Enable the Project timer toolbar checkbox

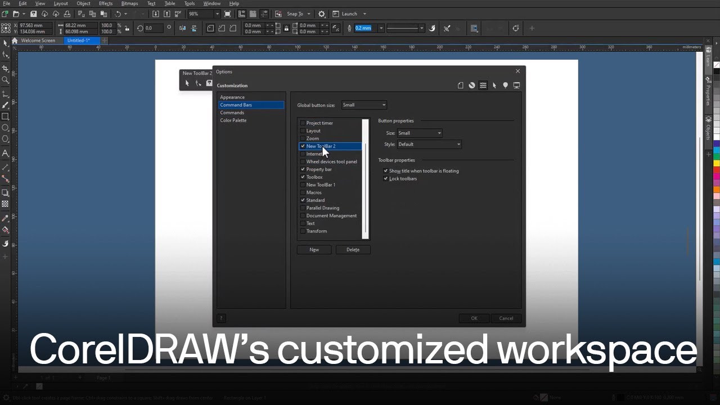pos(303,123)
